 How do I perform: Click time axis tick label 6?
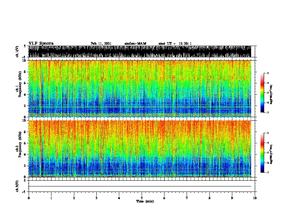tap(165, 198)
